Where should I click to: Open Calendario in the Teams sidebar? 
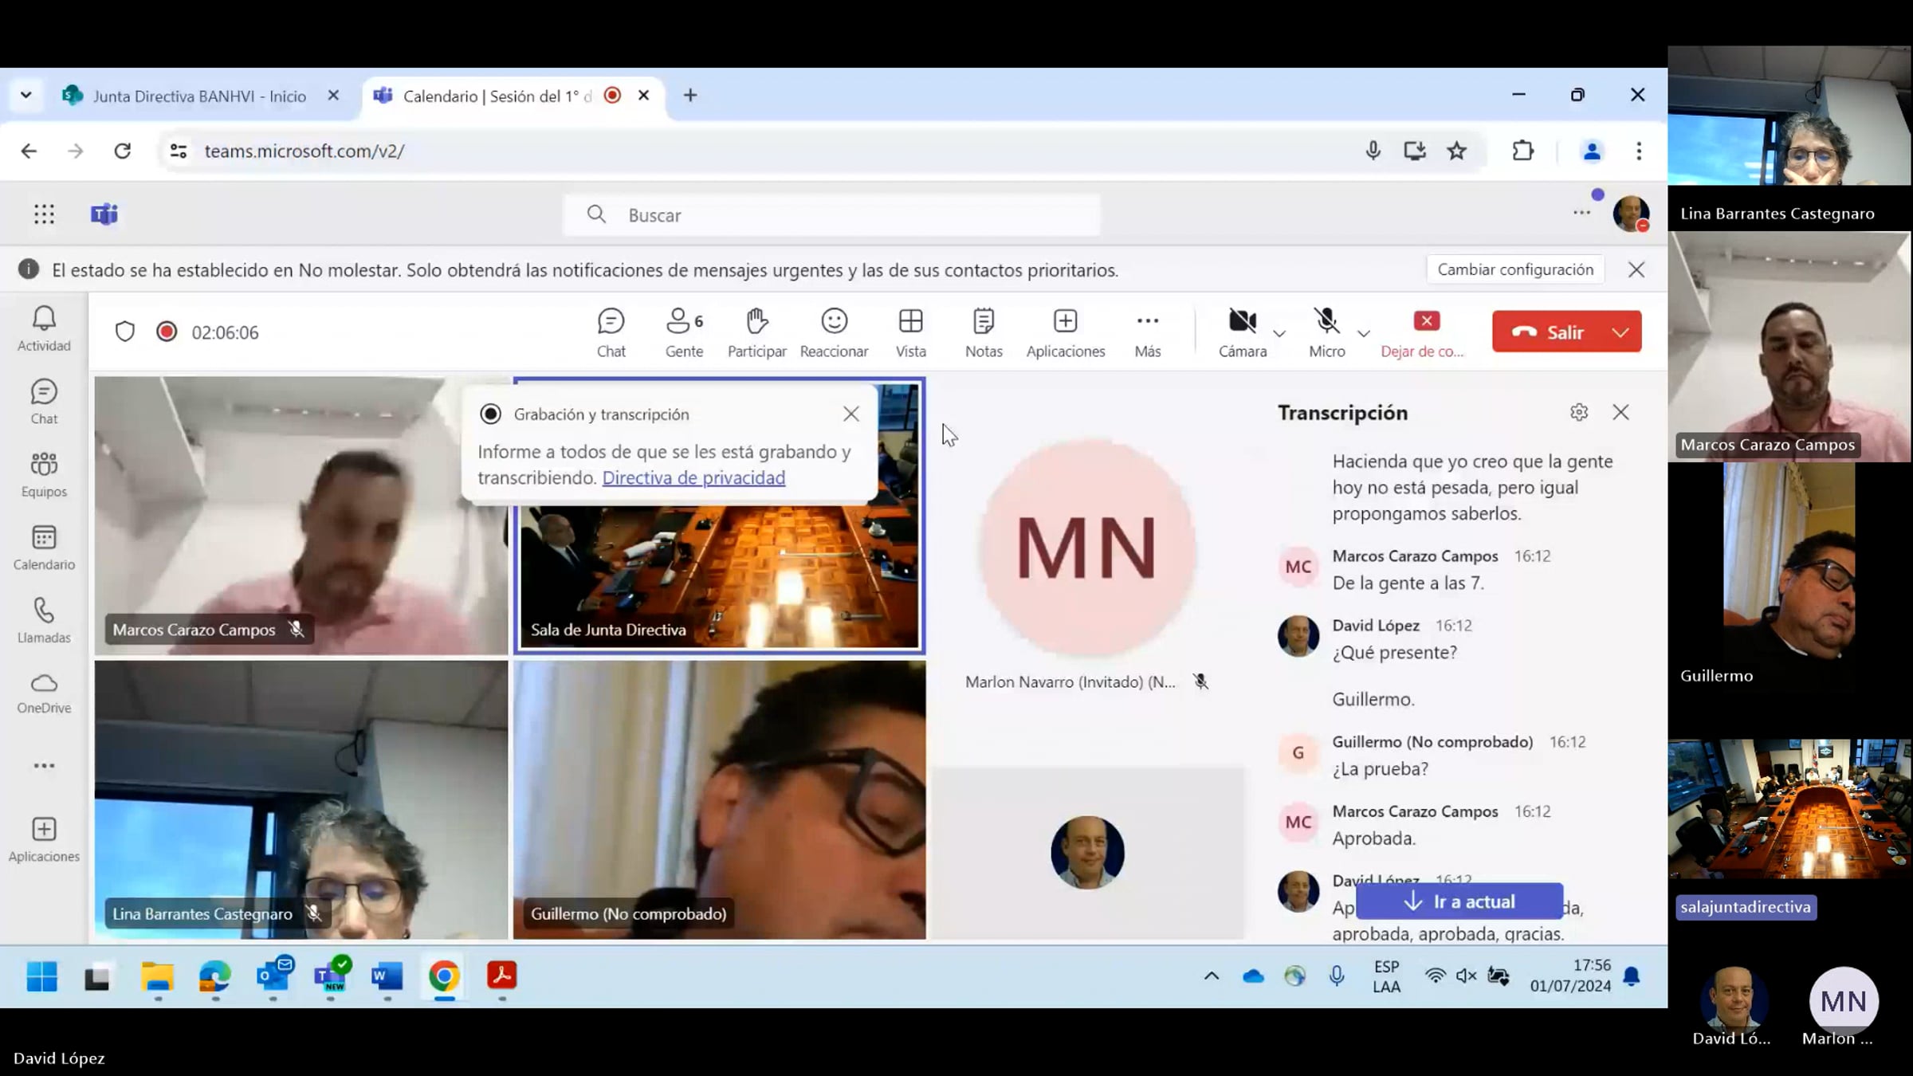click(44, 548)
